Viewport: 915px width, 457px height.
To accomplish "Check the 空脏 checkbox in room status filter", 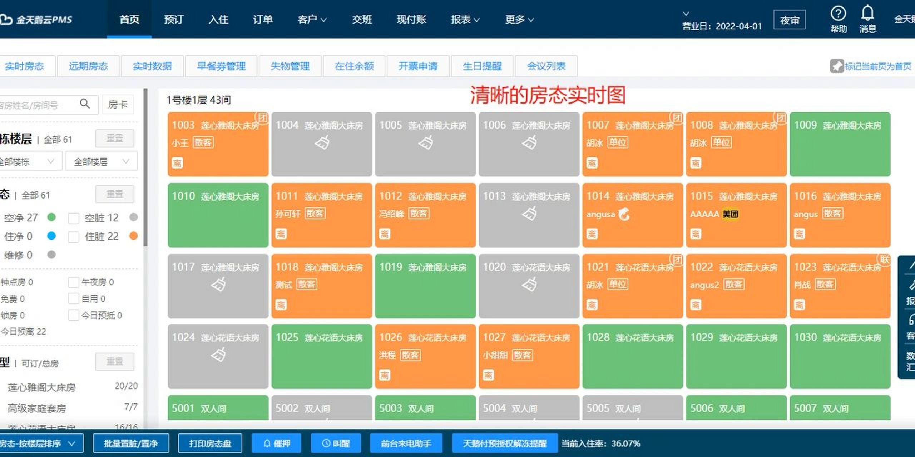I will tap(74, 218).
